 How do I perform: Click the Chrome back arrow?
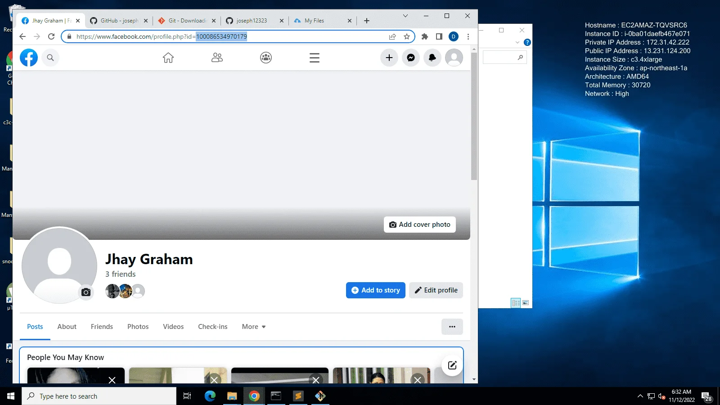(22, 36)
